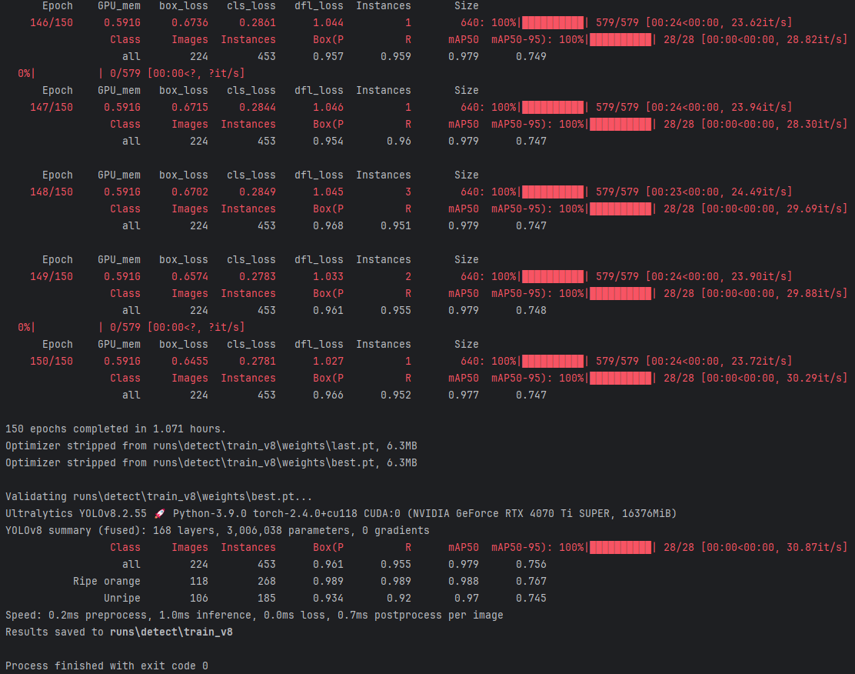
Task: Click the 'Validating runs\detect\train_v8\weights\best.pt...' line
Action: click(x=159, y=496)
